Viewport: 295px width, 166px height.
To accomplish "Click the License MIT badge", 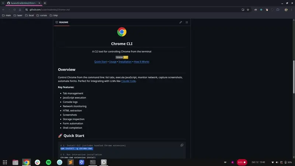I will click(x=122, y=57).
